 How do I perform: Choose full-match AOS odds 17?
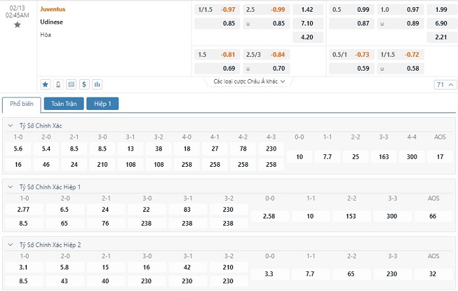pyautogui.click(x=440, y=157)
